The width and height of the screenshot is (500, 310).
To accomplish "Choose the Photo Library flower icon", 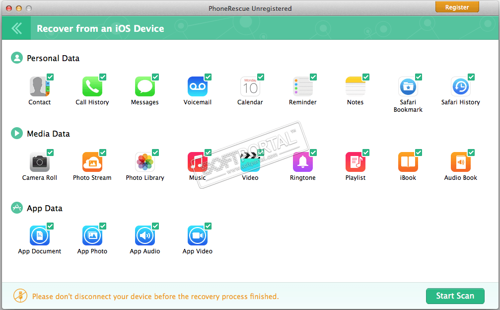I will (145, 162).
